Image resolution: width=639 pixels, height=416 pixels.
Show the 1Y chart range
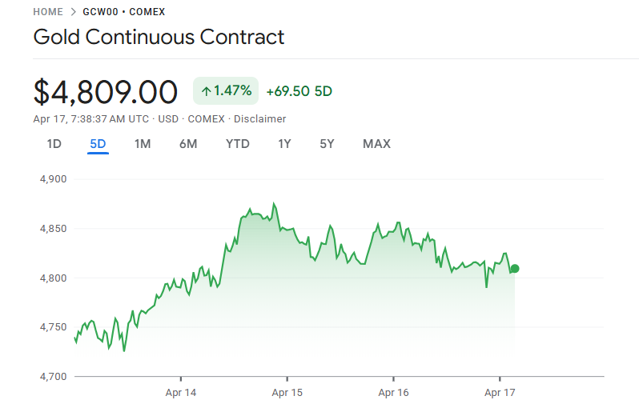coord(284,144)
